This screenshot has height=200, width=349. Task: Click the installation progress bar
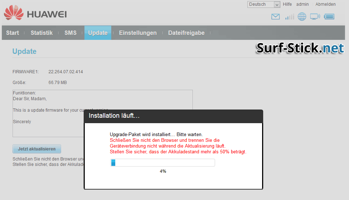[x=162, y=163]
